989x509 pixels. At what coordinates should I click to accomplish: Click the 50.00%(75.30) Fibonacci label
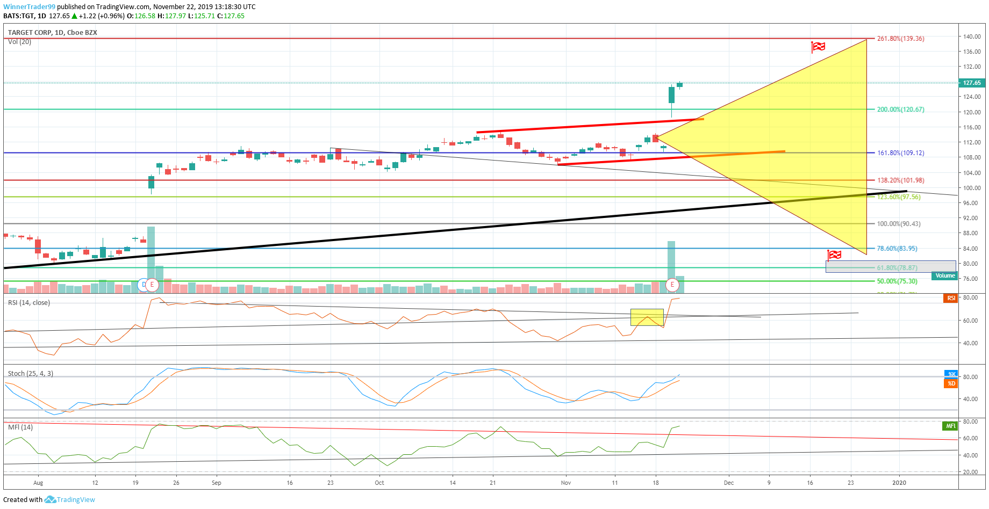[x=897, y=281]
